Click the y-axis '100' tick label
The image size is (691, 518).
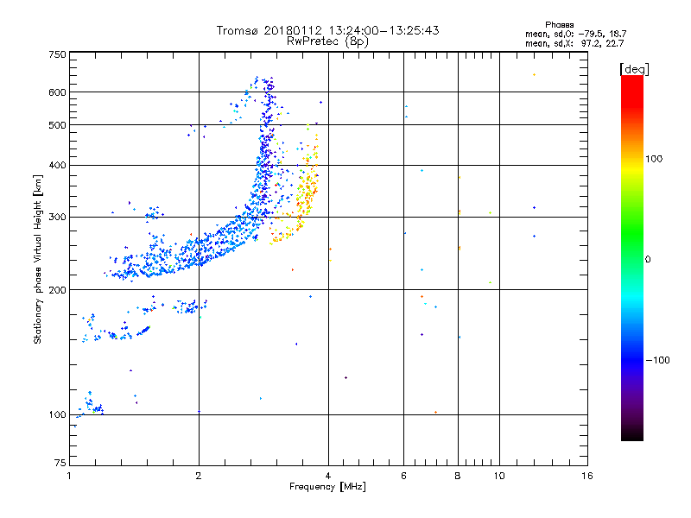pos(57,415)
